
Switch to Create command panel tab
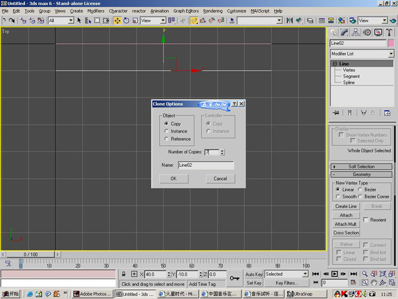pos(334,32)
